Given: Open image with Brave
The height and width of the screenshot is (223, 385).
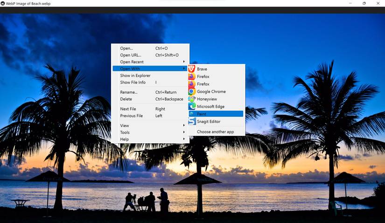Looking at the screenshot, I should point(216,69).
